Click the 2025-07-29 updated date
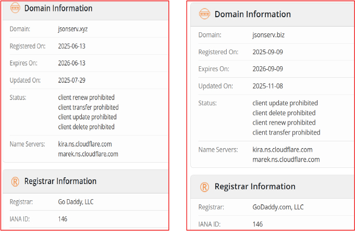The image size is (355, 231). coord(71,80)
